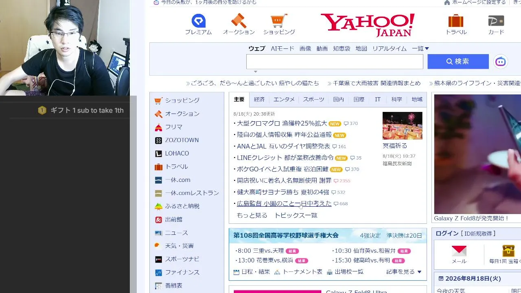This screenshot has width=521, height=293.
Task: Select the AIモード search mode
Action: click(282, 48)
